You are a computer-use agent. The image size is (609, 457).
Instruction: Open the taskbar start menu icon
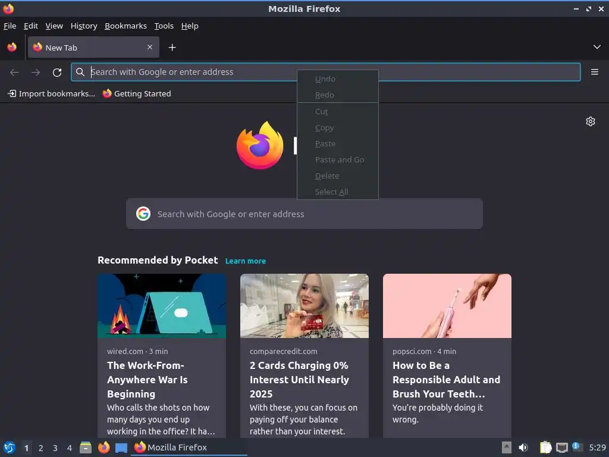(10, 447)
